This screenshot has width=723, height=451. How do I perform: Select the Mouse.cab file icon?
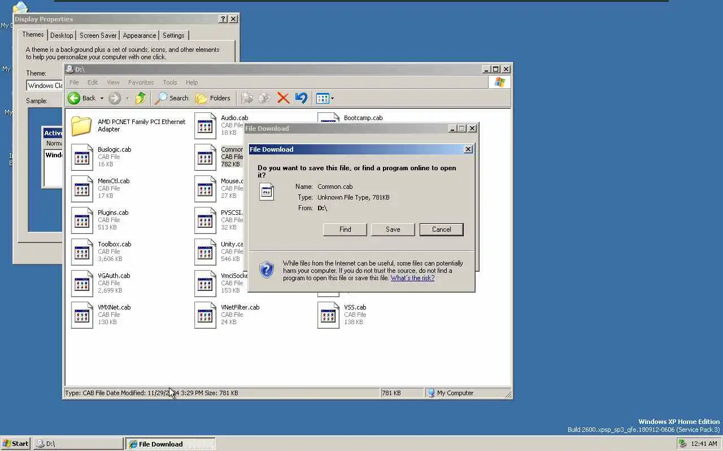click(x=205, y=189)
